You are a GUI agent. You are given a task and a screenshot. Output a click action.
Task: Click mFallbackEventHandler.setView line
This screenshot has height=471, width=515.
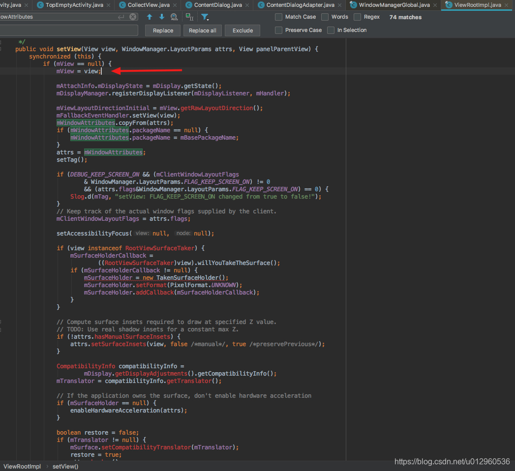pyautogui.click(x=118, y=116)
